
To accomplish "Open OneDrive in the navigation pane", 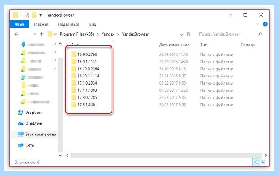I will click(34, 123).
